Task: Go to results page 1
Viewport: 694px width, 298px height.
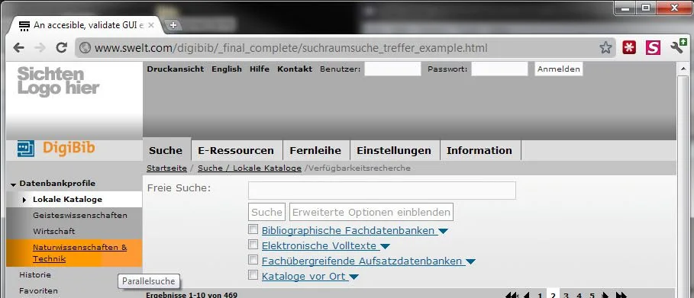Action: point(540,296)
